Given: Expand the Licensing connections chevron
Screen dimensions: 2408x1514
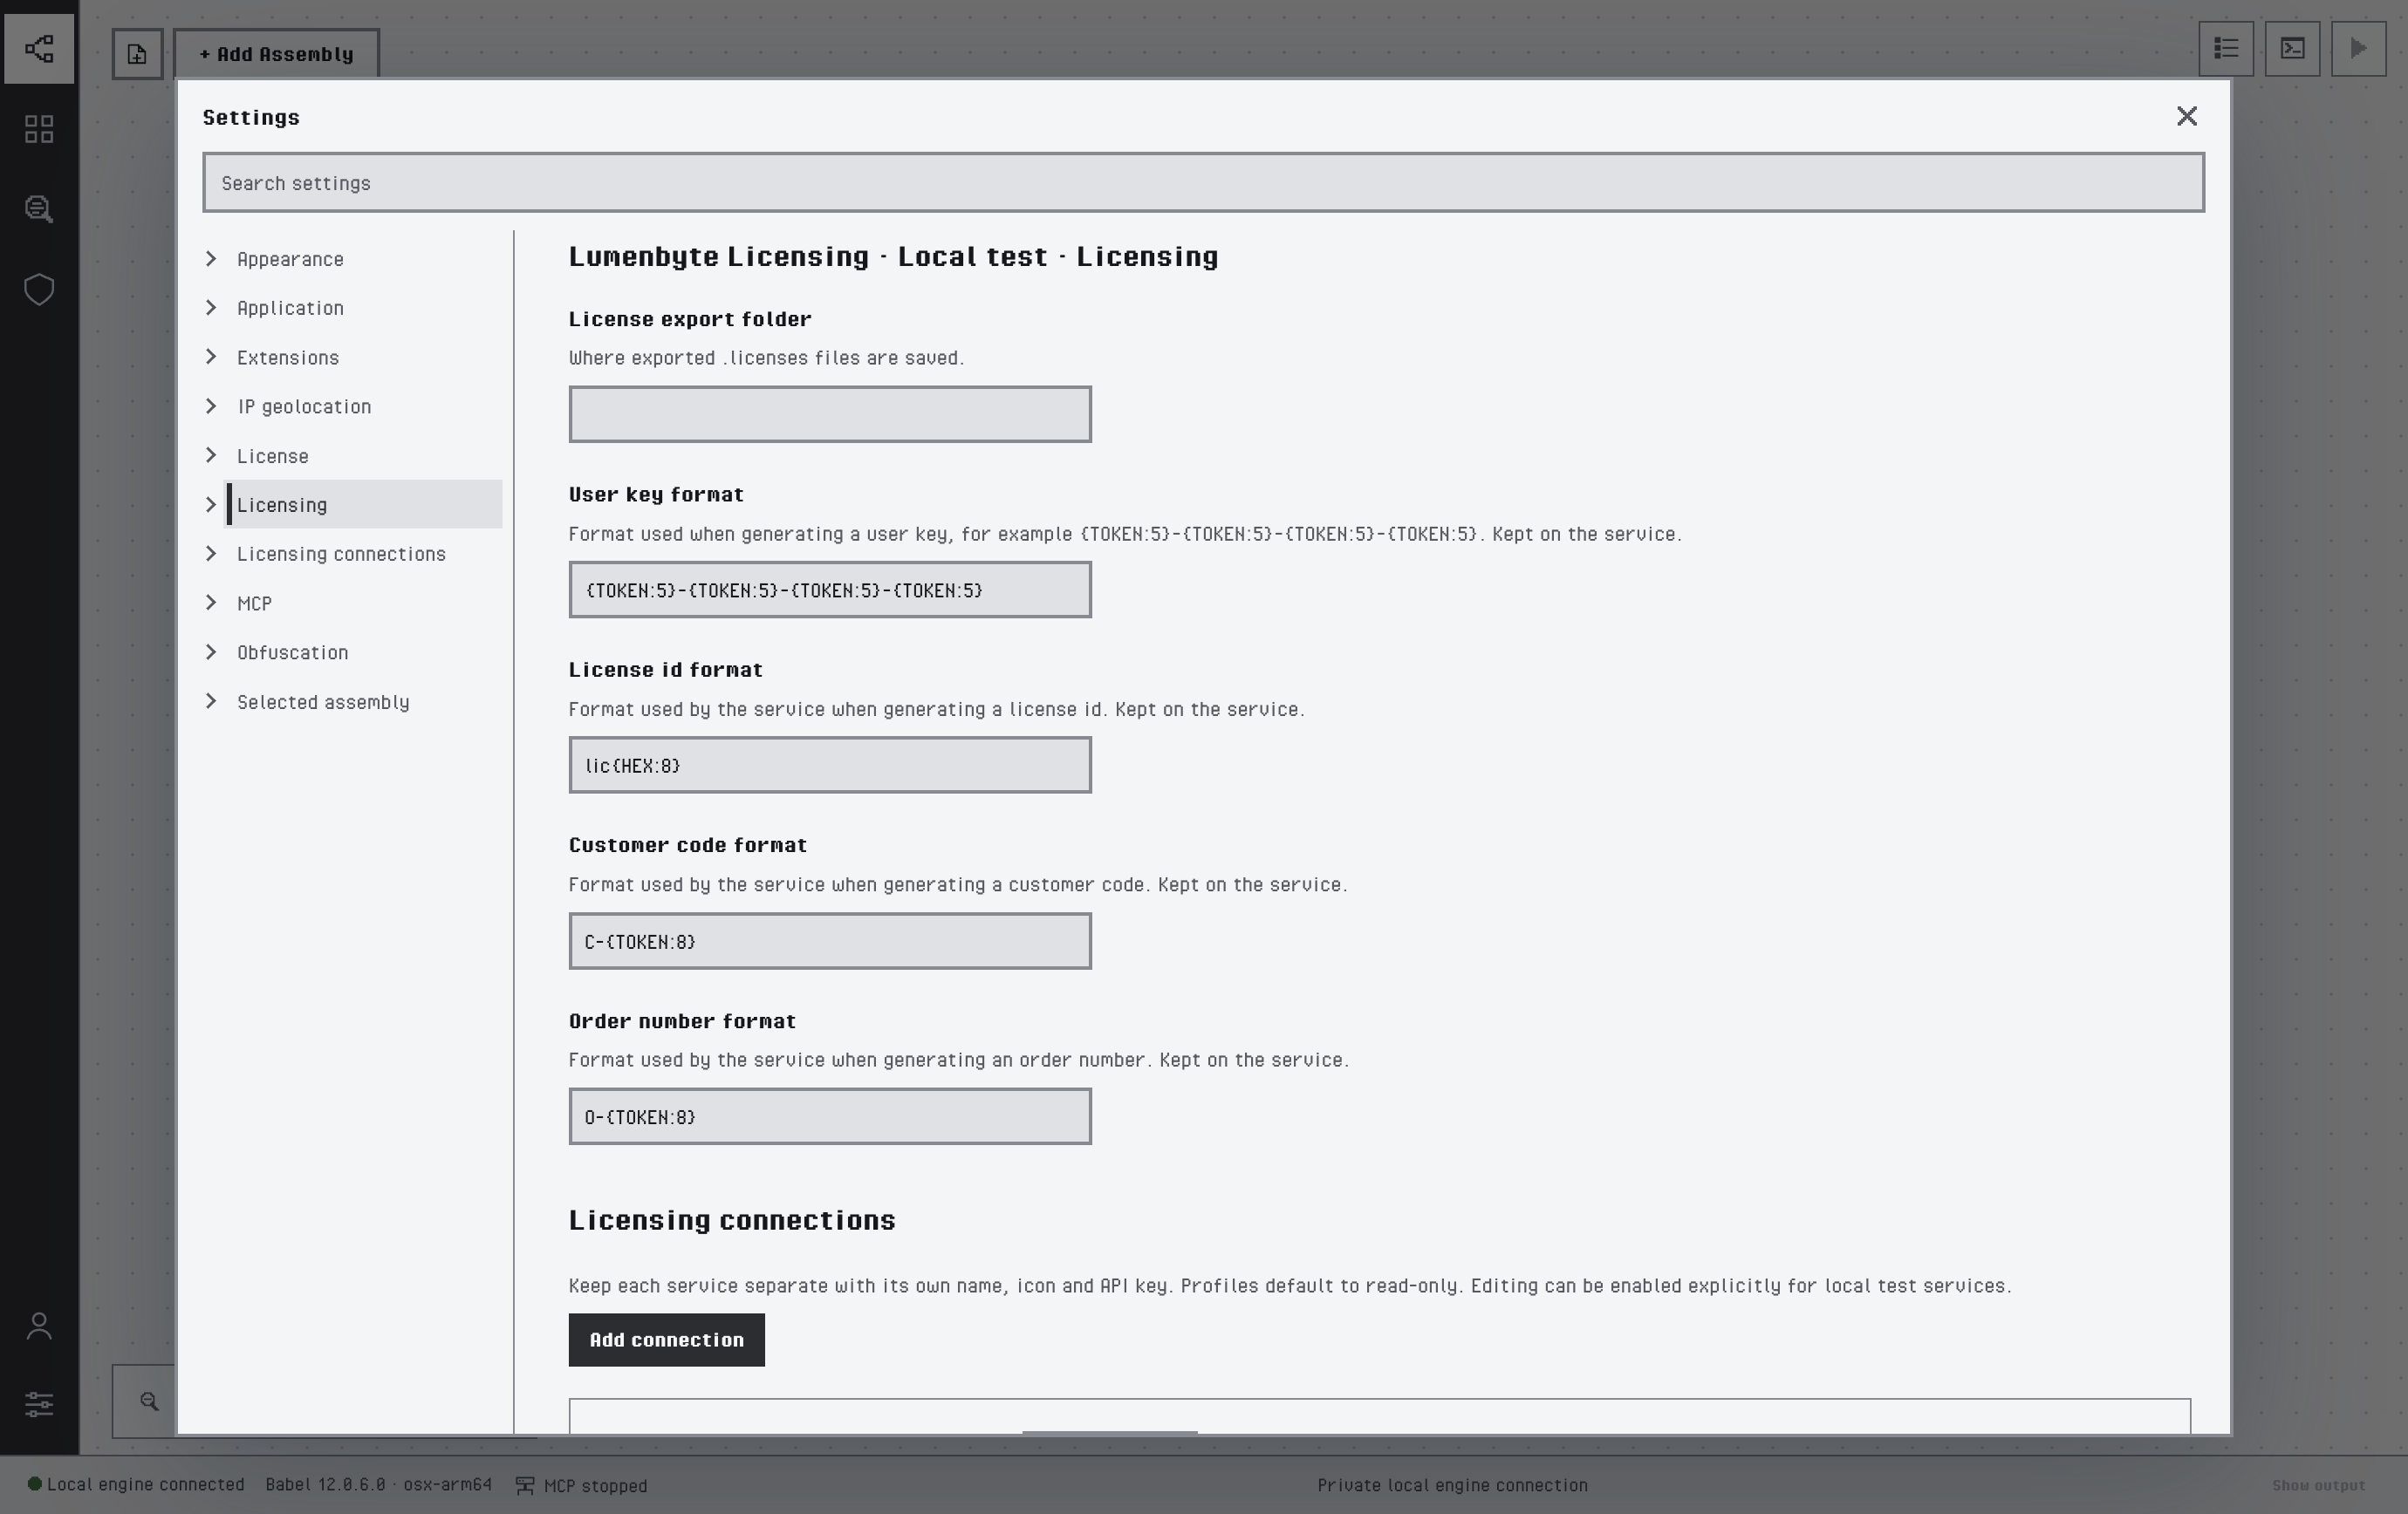Looking at the screenshot, I should 211,554.
